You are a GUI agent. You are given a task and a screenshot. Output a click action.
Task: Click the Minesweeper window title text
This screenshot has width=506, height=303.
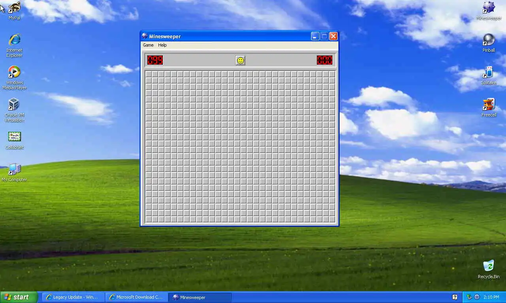coord(165,36)
